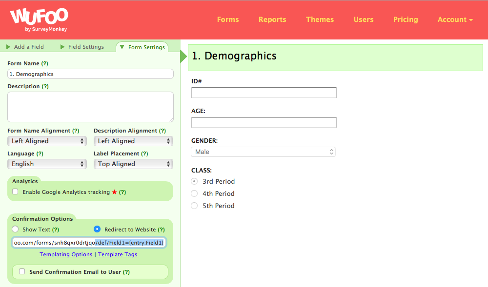
Task: Expand the Account menu
Action: (455, 19)
